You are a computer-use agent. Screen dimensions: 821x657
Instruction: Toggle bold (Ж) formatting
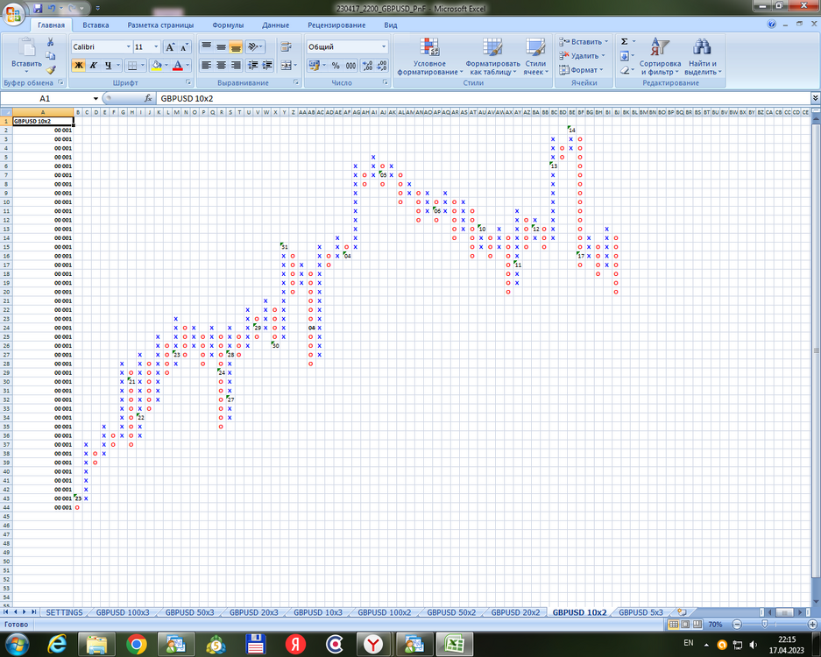[79, 66]
